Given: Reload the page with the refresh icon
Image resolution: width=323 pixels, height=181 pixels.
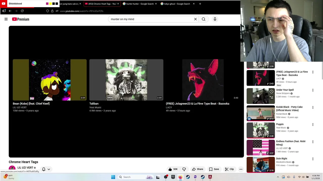Looking at the screenshot, I should tap(22, 11).
